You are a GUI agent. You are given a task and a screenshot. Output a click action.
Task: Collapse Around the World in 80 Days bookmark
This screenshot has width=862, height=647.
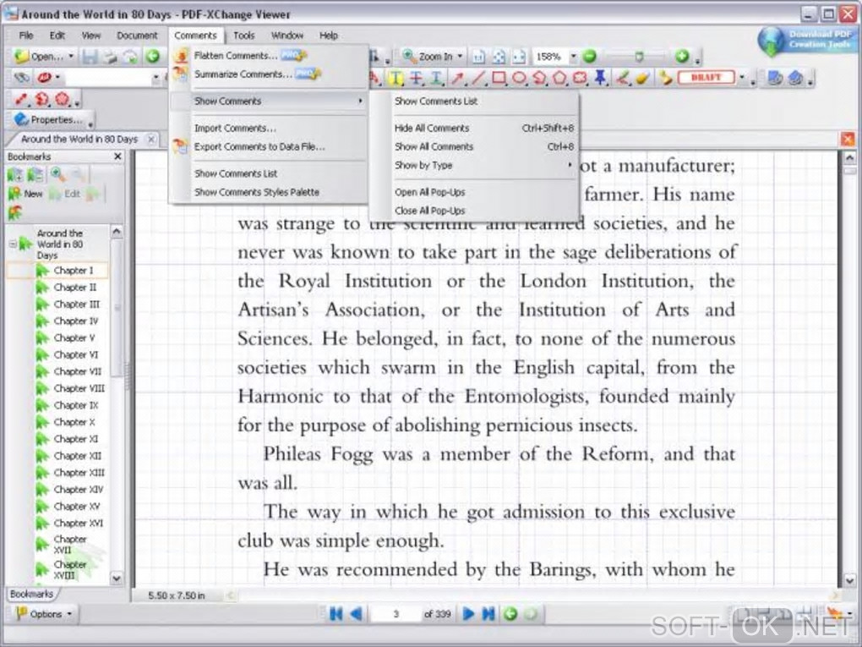(12, 244)
